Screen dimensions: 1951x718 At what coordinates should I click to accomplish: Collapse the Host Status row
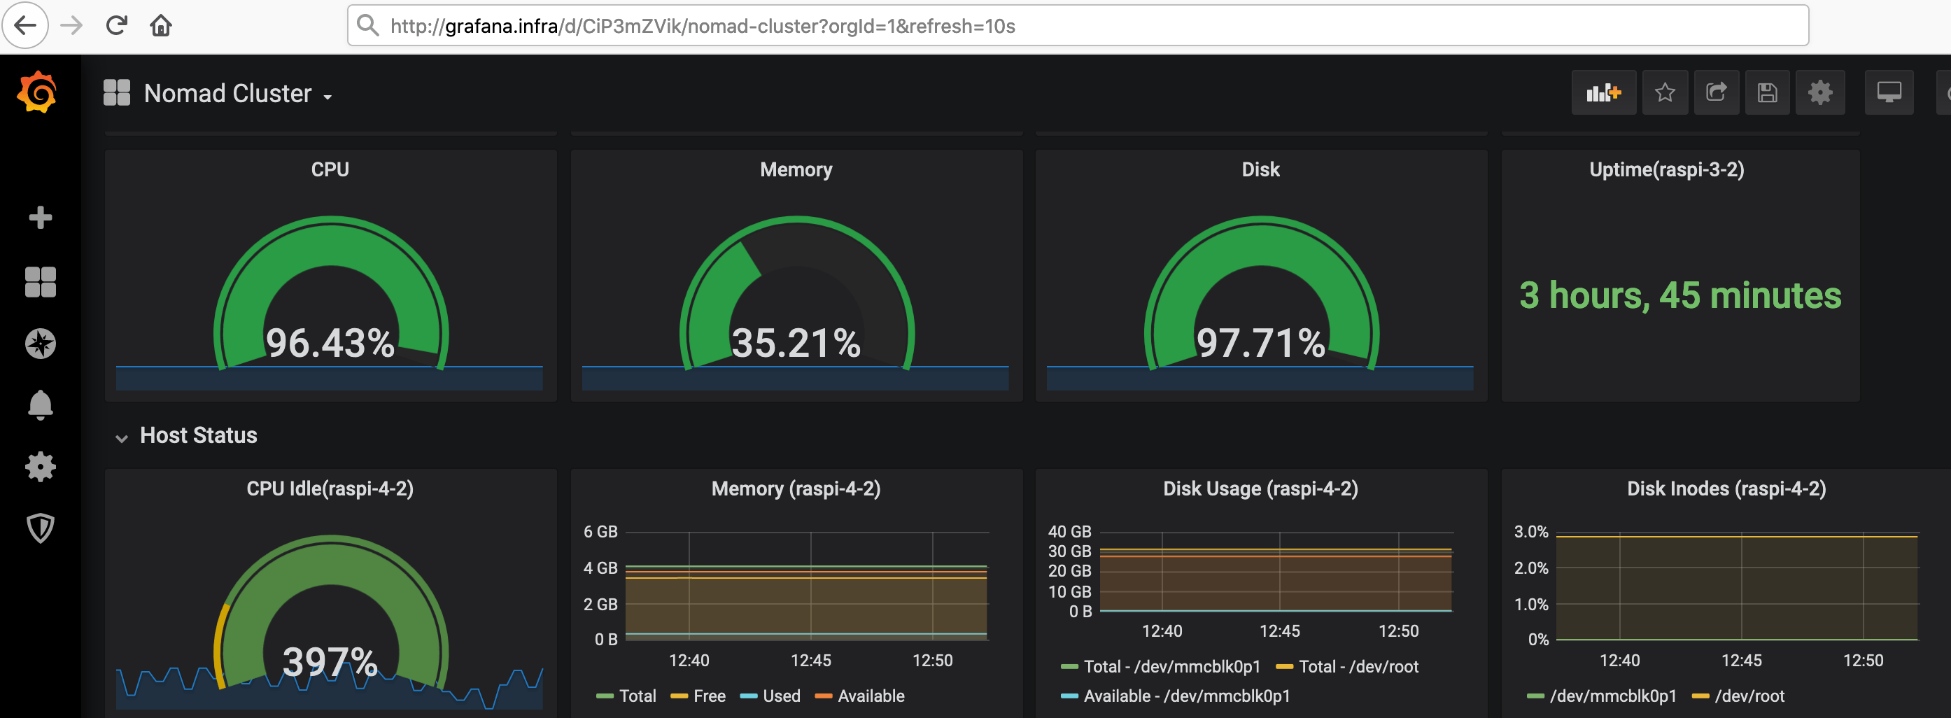click(x=121, y=438)
